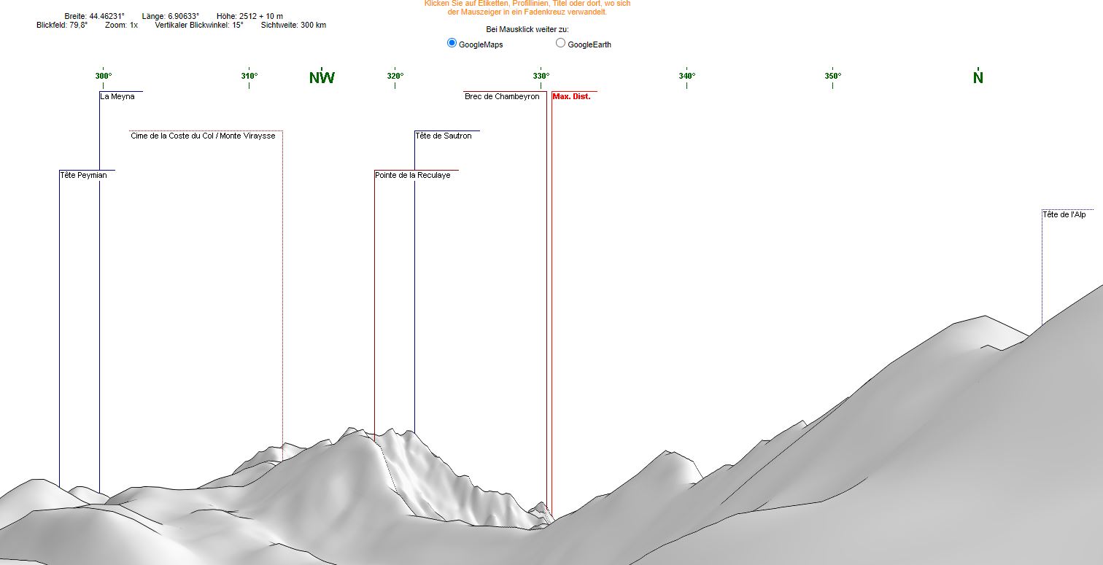Click the red Max. Dist. label
This screenshot has height=565, width=1103.
571,96
